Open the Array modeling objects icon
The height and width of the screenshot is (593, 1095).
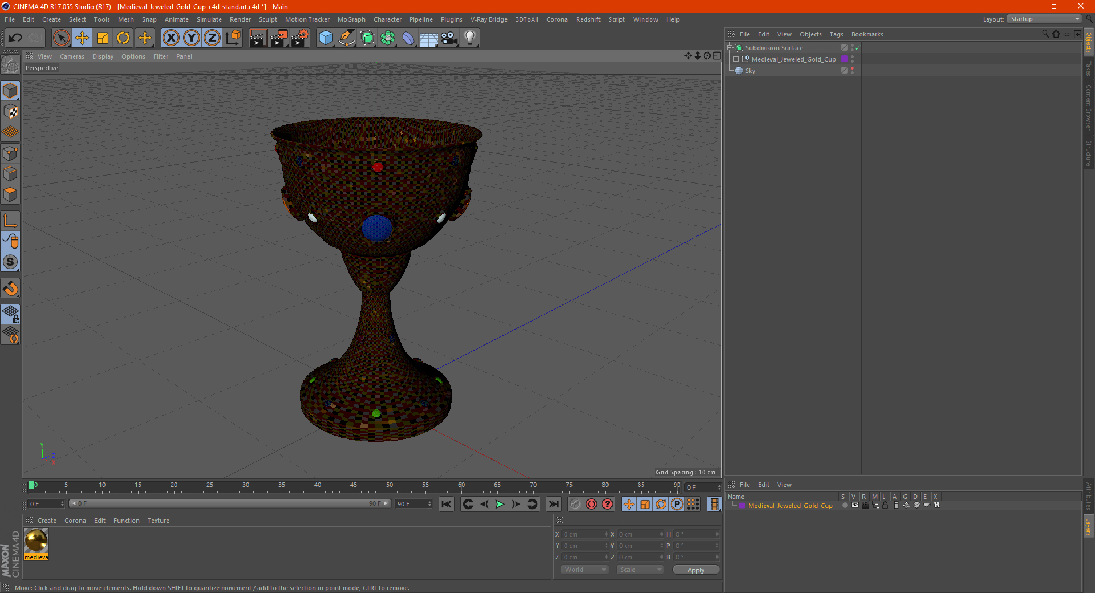click(388, 38)
